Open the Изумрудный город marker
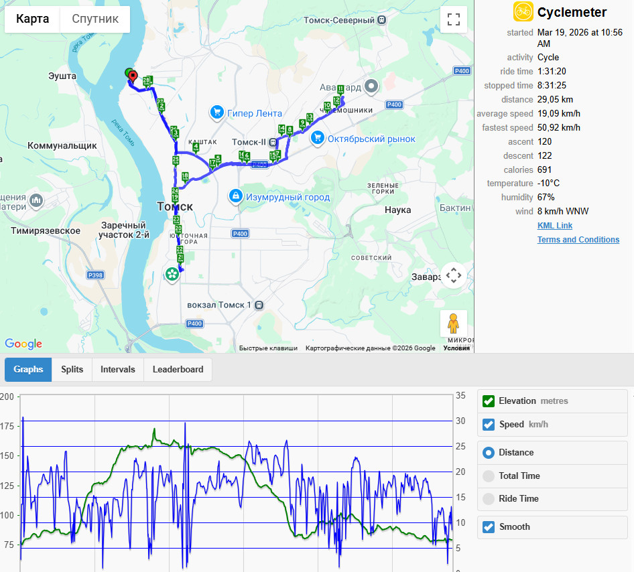Screen dimensions: 634x572 236,197
